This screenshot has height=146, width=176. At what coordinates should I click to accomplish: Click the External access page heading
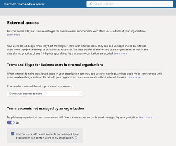(x=23, y=23)
